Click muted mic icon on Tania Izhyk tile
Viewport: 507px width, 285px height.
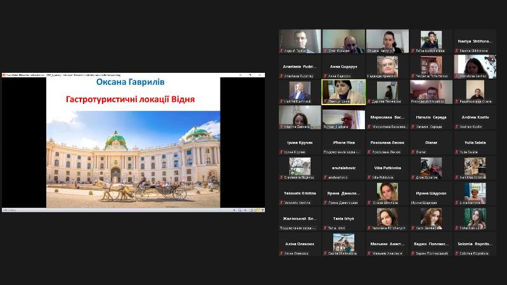[325, 228]
